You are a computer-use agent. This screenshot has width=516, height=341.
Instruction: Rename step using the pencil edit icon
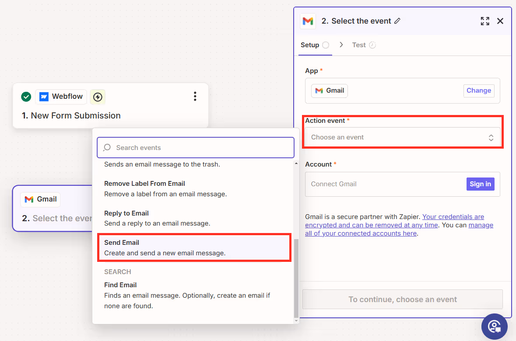point(397,21)
